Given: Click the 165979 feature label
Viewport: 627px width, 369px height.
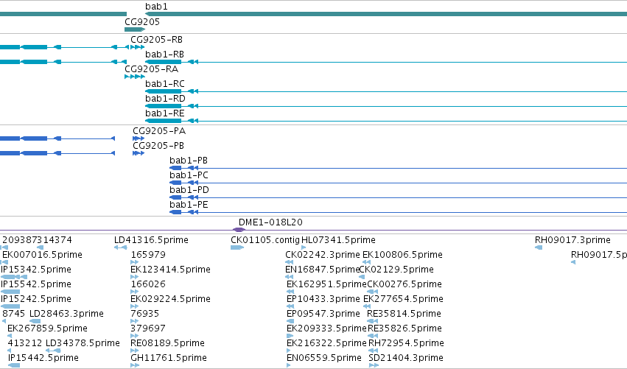Looking at the screenshot, I should coord(148,255).
